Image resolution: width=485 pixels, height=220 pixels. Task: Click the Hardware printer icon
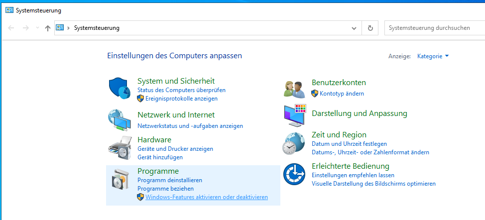tap(120, 148)
